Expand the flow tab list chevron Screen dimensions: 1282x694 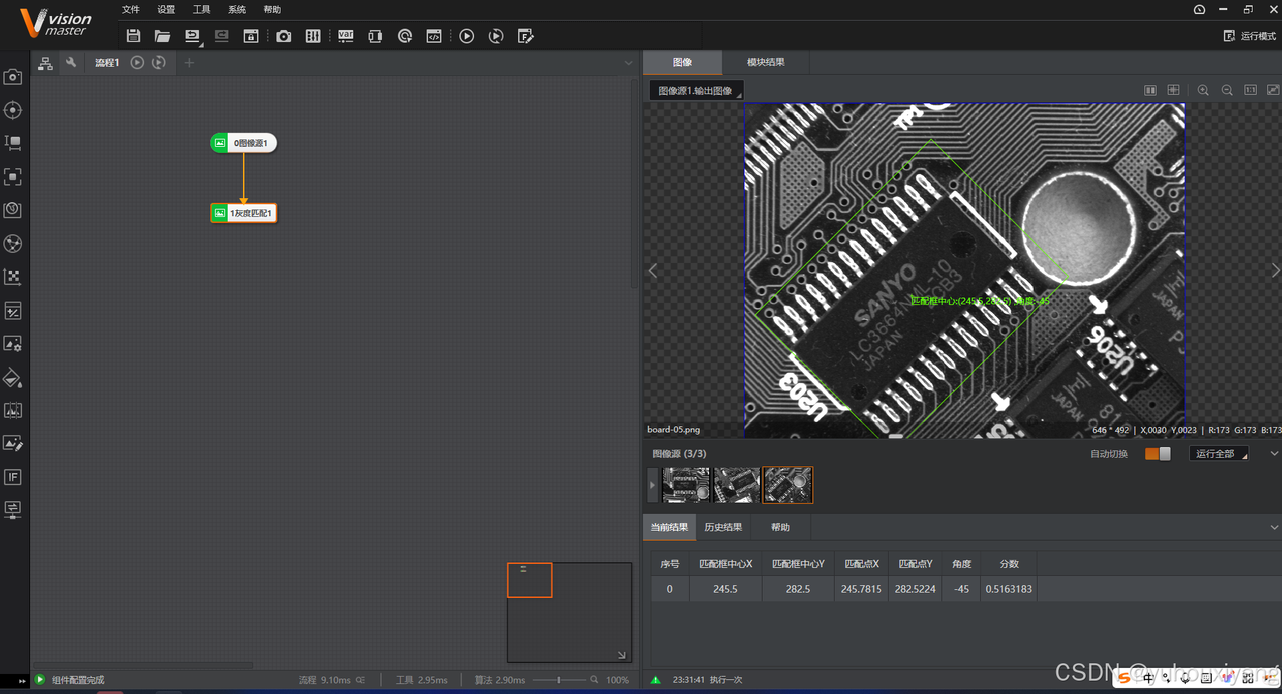tap(628, 63)
